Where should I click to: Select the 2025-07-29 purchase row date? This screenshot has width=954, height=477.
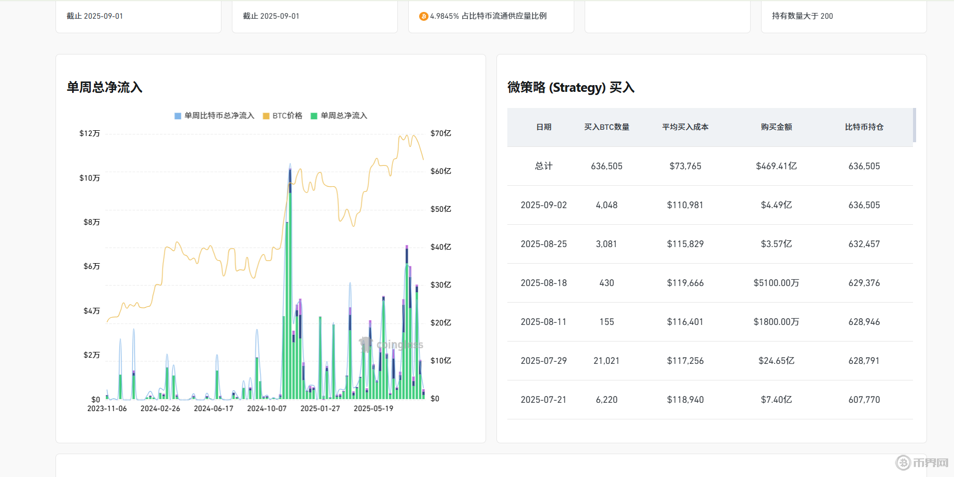click(544, 361)
